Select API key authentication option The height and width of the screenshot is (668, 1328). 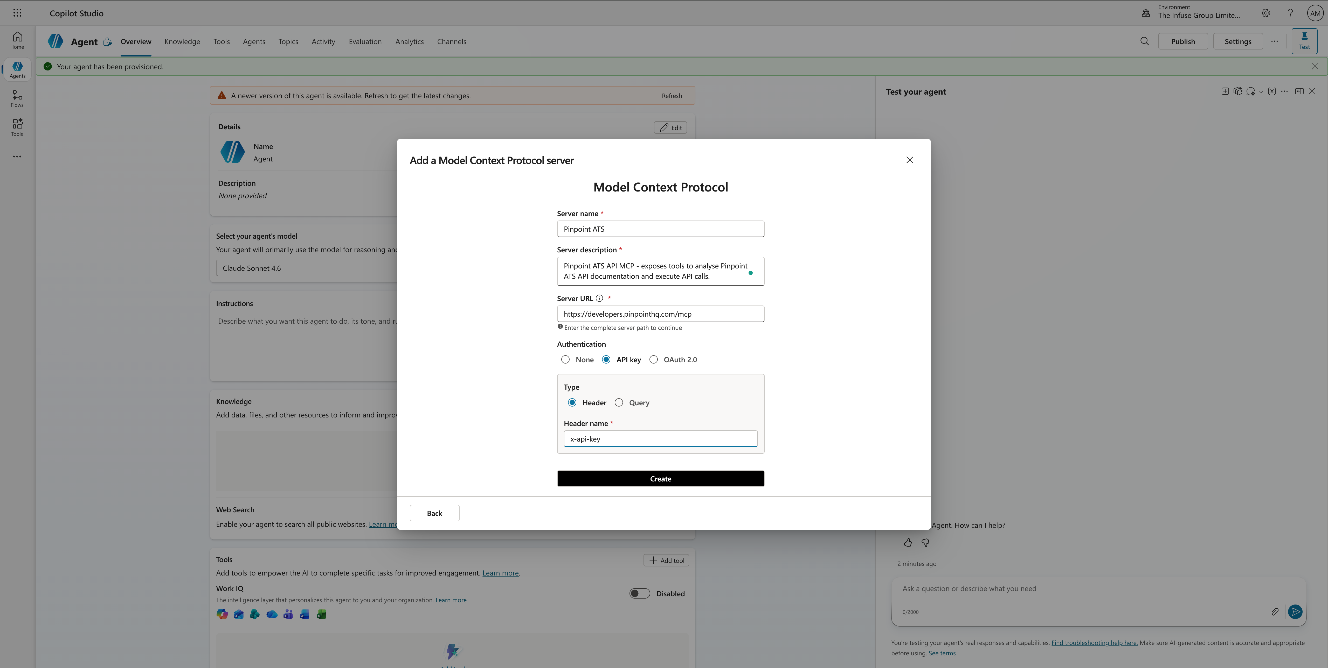606,359
